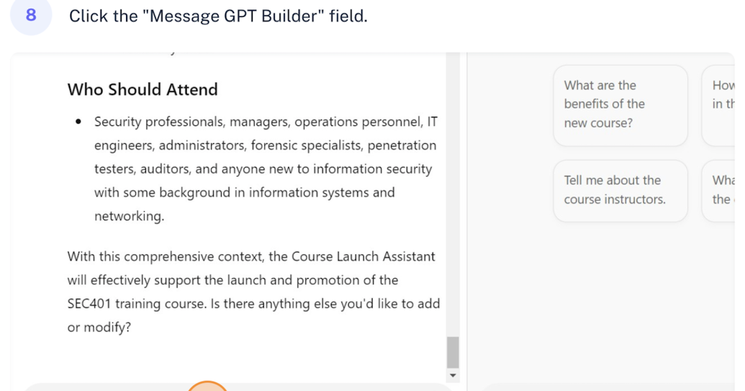Screen dimensions: 745x391
Task: Click the bullet point under Who Should Attend
Action: 78,122
